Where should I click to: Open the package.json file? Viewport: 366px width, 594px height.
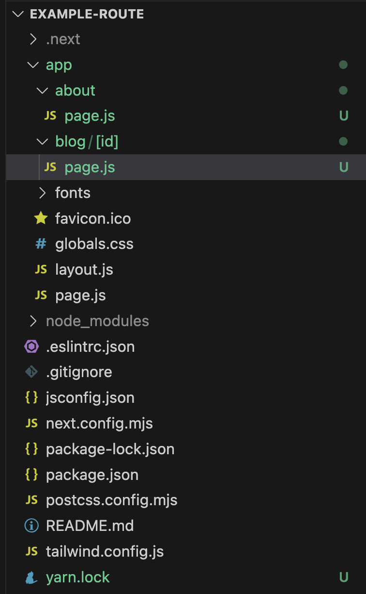coord(92,475)
